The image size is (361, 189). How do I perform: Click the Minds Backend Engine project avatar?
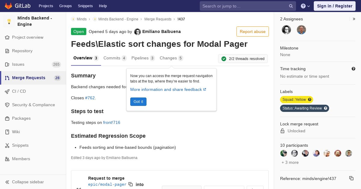click(x=9, y=21)
